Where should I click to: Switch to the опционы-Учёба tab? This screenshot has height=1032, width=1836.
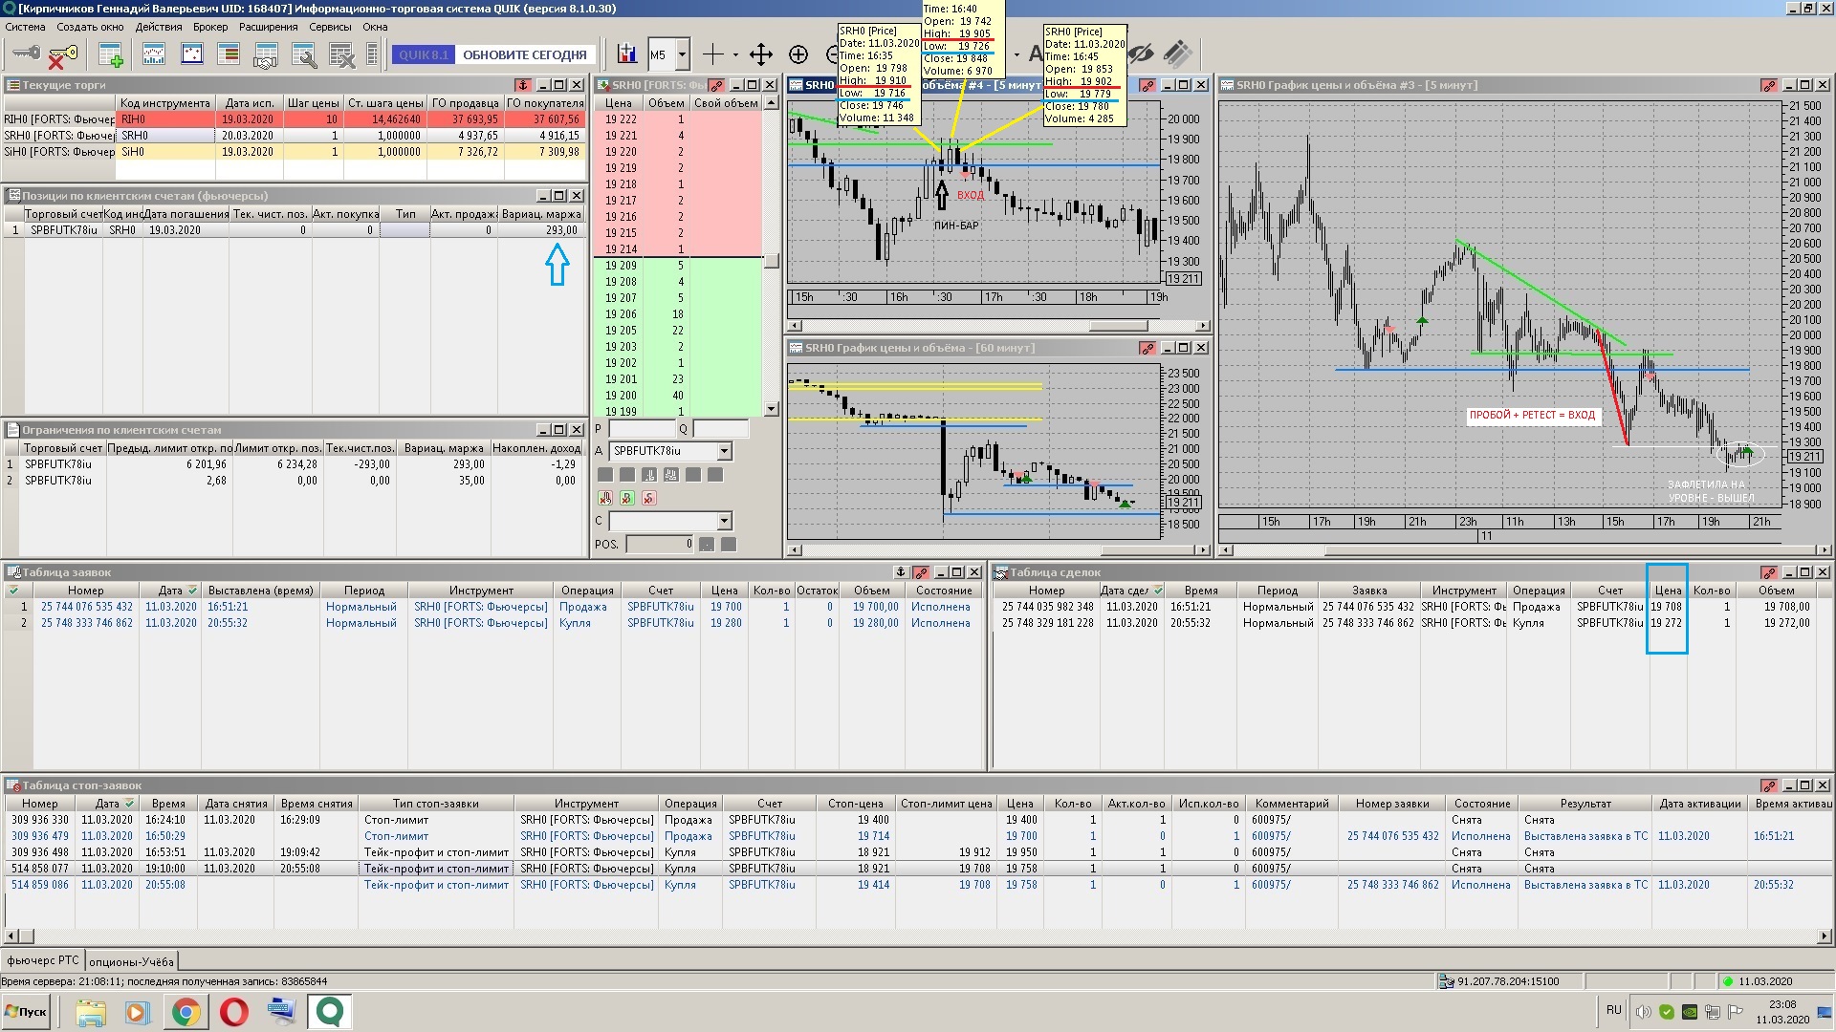coord(132,961)
